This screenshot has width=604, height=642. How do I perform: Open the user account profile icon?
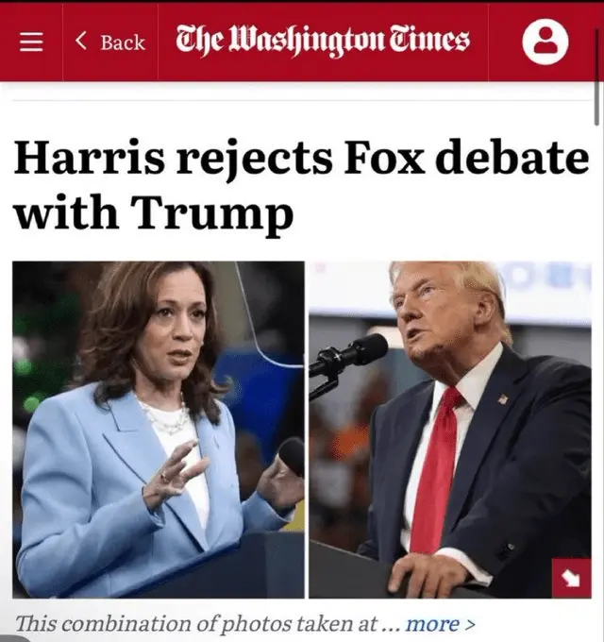click(x=545, y=42)
